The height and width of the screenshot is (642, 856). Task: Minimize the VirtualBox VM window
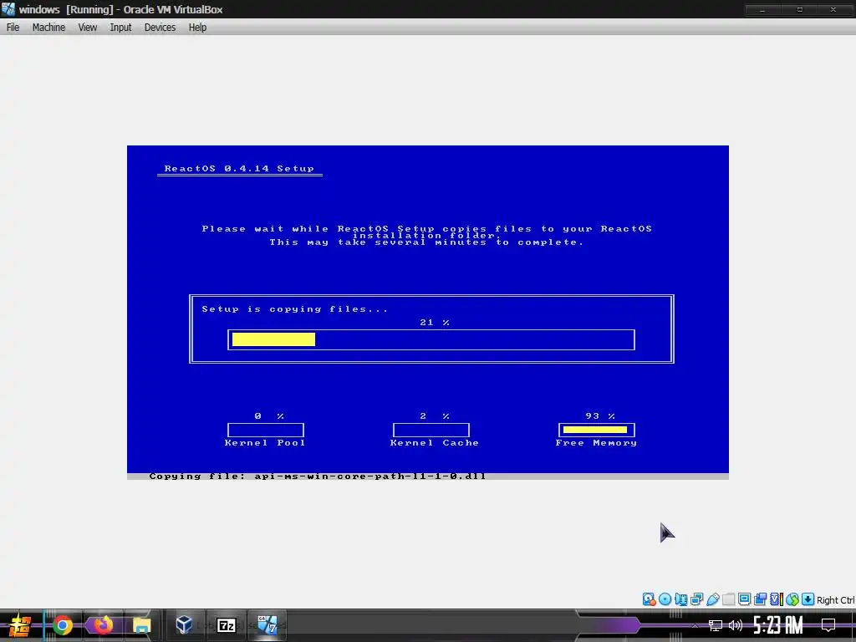(x=762, y=9)
